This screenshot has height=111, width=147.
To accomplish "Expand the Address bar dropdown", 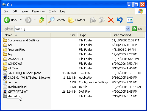I will (127, 29).
